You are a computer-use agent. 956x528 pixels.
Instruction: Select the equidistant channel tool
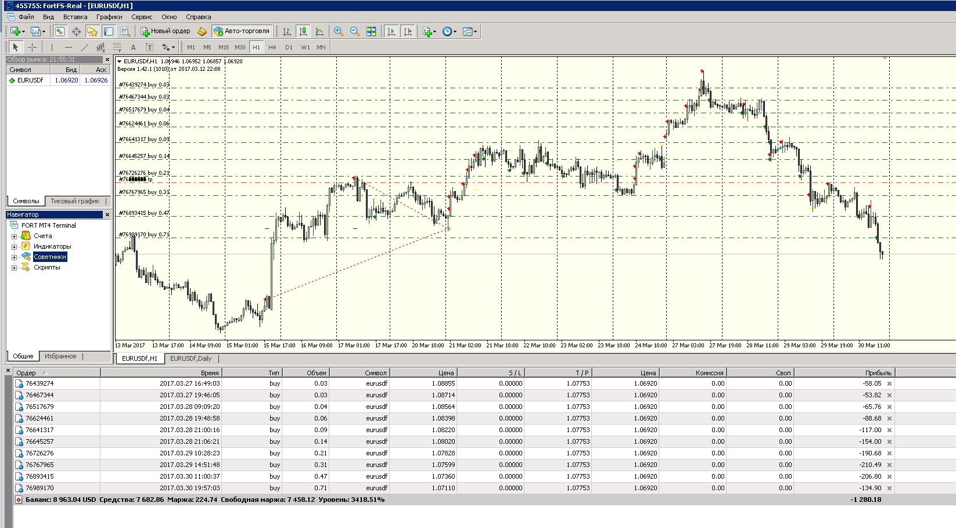100,47
